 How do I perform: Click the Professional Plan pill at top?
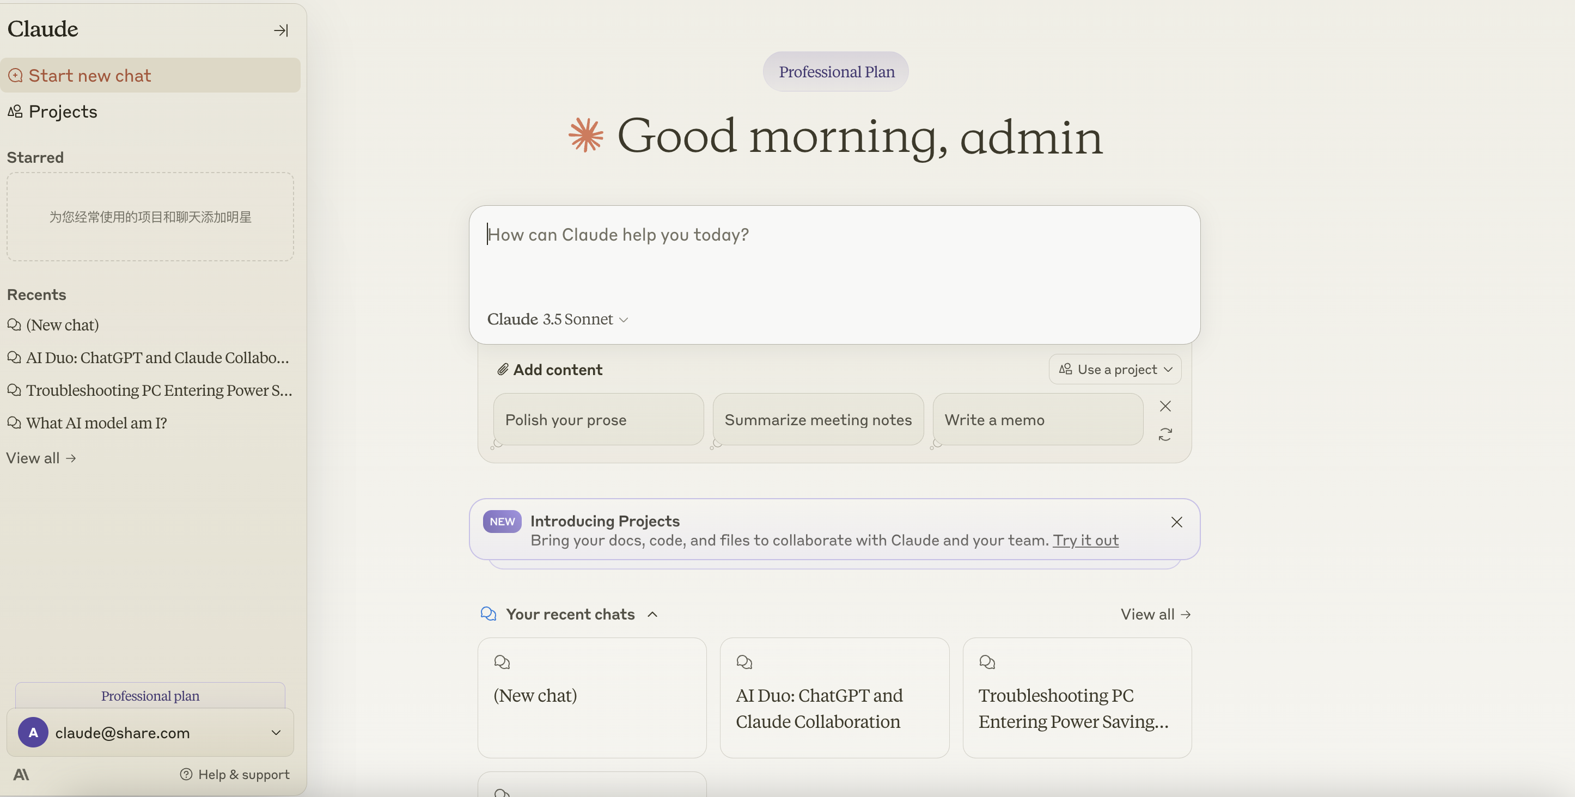point(836,71)
